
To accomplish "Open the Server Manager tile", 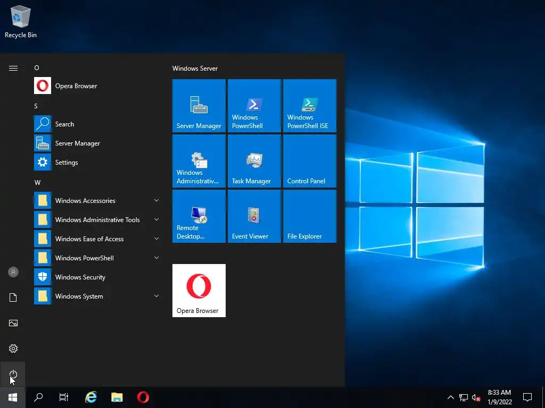I will click(x=199, y=106).
